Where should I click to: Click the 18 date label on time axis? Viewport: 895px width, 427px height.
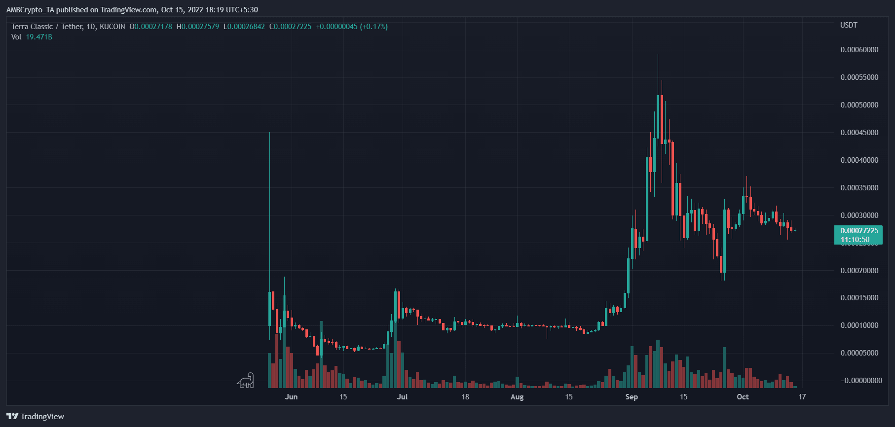465,397
